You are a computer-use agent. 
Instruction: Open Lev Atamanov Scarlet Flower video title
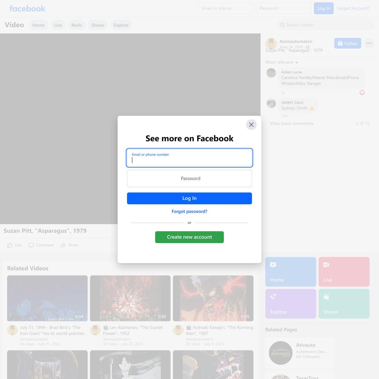[133, 330]
